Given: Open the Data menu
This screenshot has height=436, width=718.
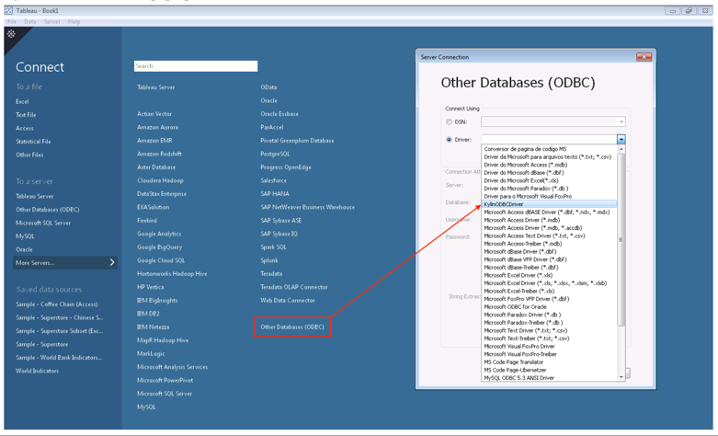Looking at the screenshot, I should click(29, 21).
